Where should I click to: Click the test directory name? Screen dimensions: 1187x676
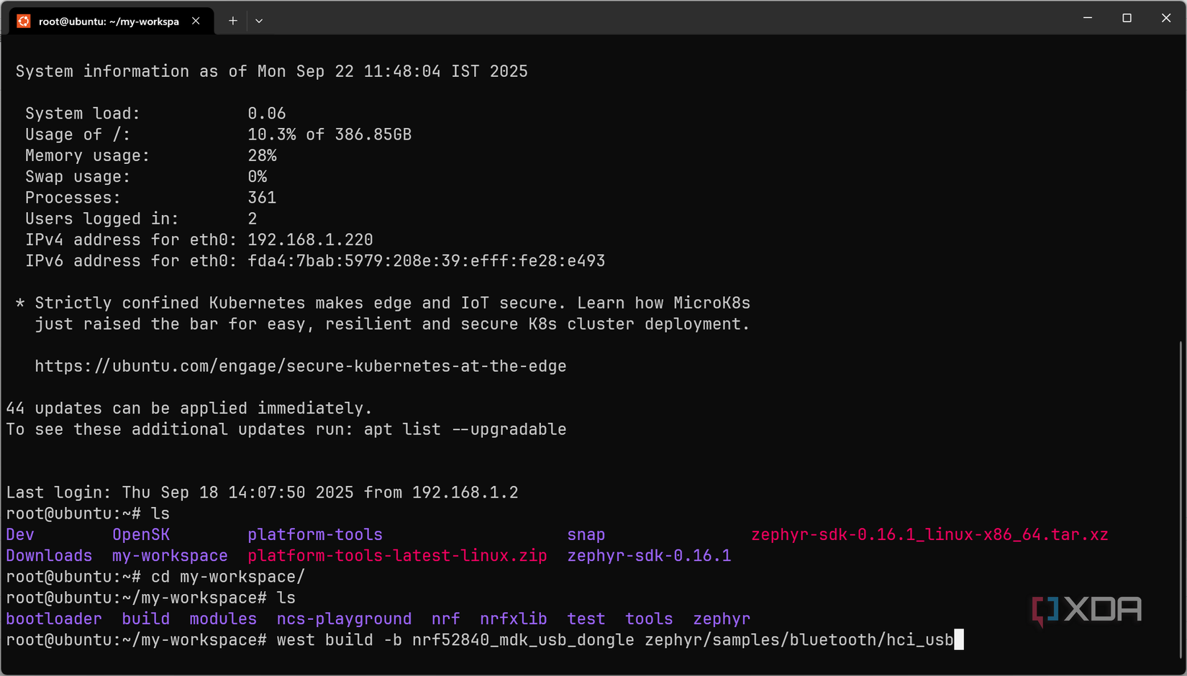(x=586, y=619)
